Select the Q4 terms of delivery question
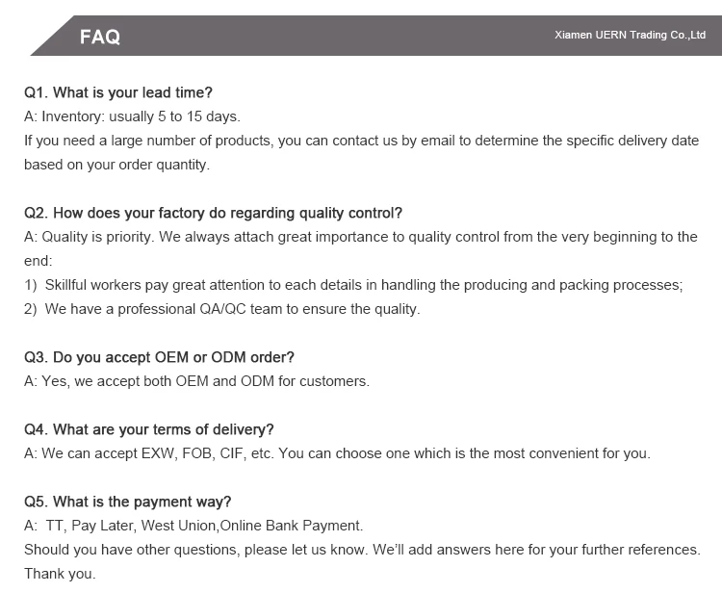Viewport: 722px width, 593px height. (149, 429)
